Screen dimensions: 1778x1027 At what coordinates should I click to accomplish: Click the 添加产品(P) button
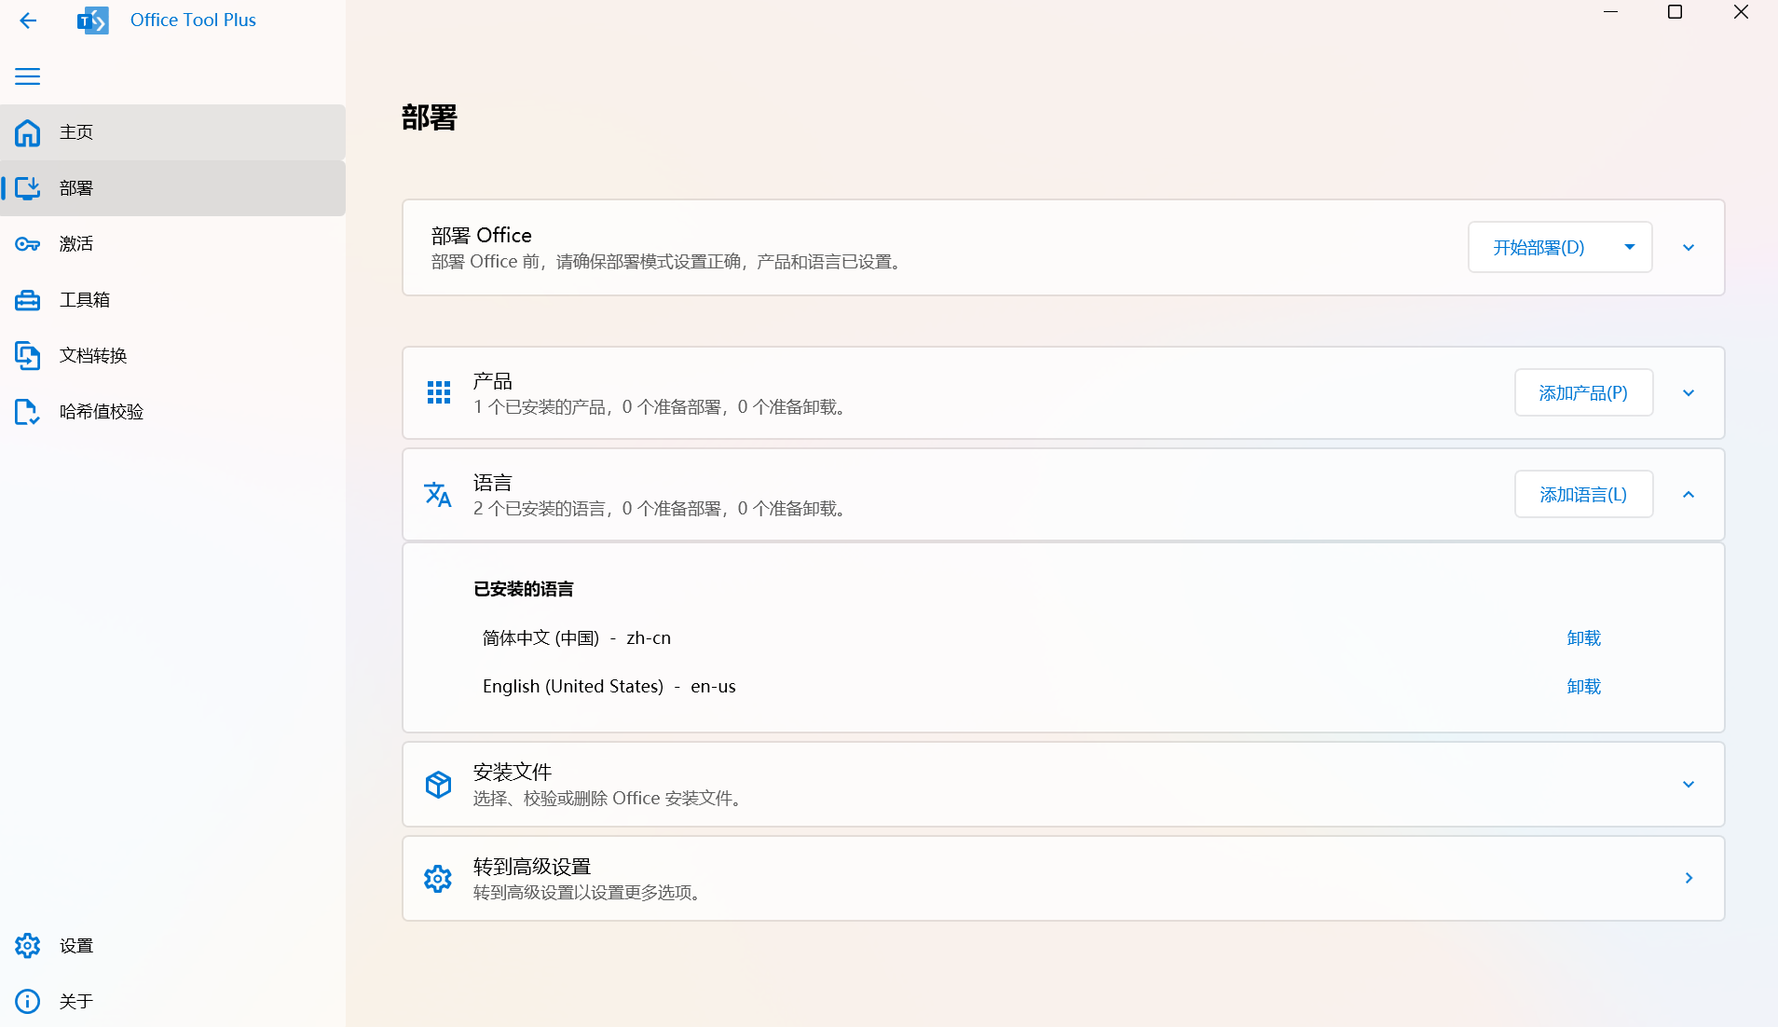(x=1582, y=392)
